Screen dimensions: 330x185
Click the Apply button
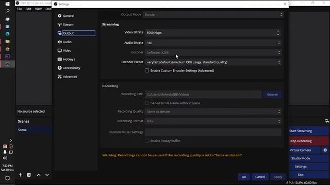click(x=278, y=177)
